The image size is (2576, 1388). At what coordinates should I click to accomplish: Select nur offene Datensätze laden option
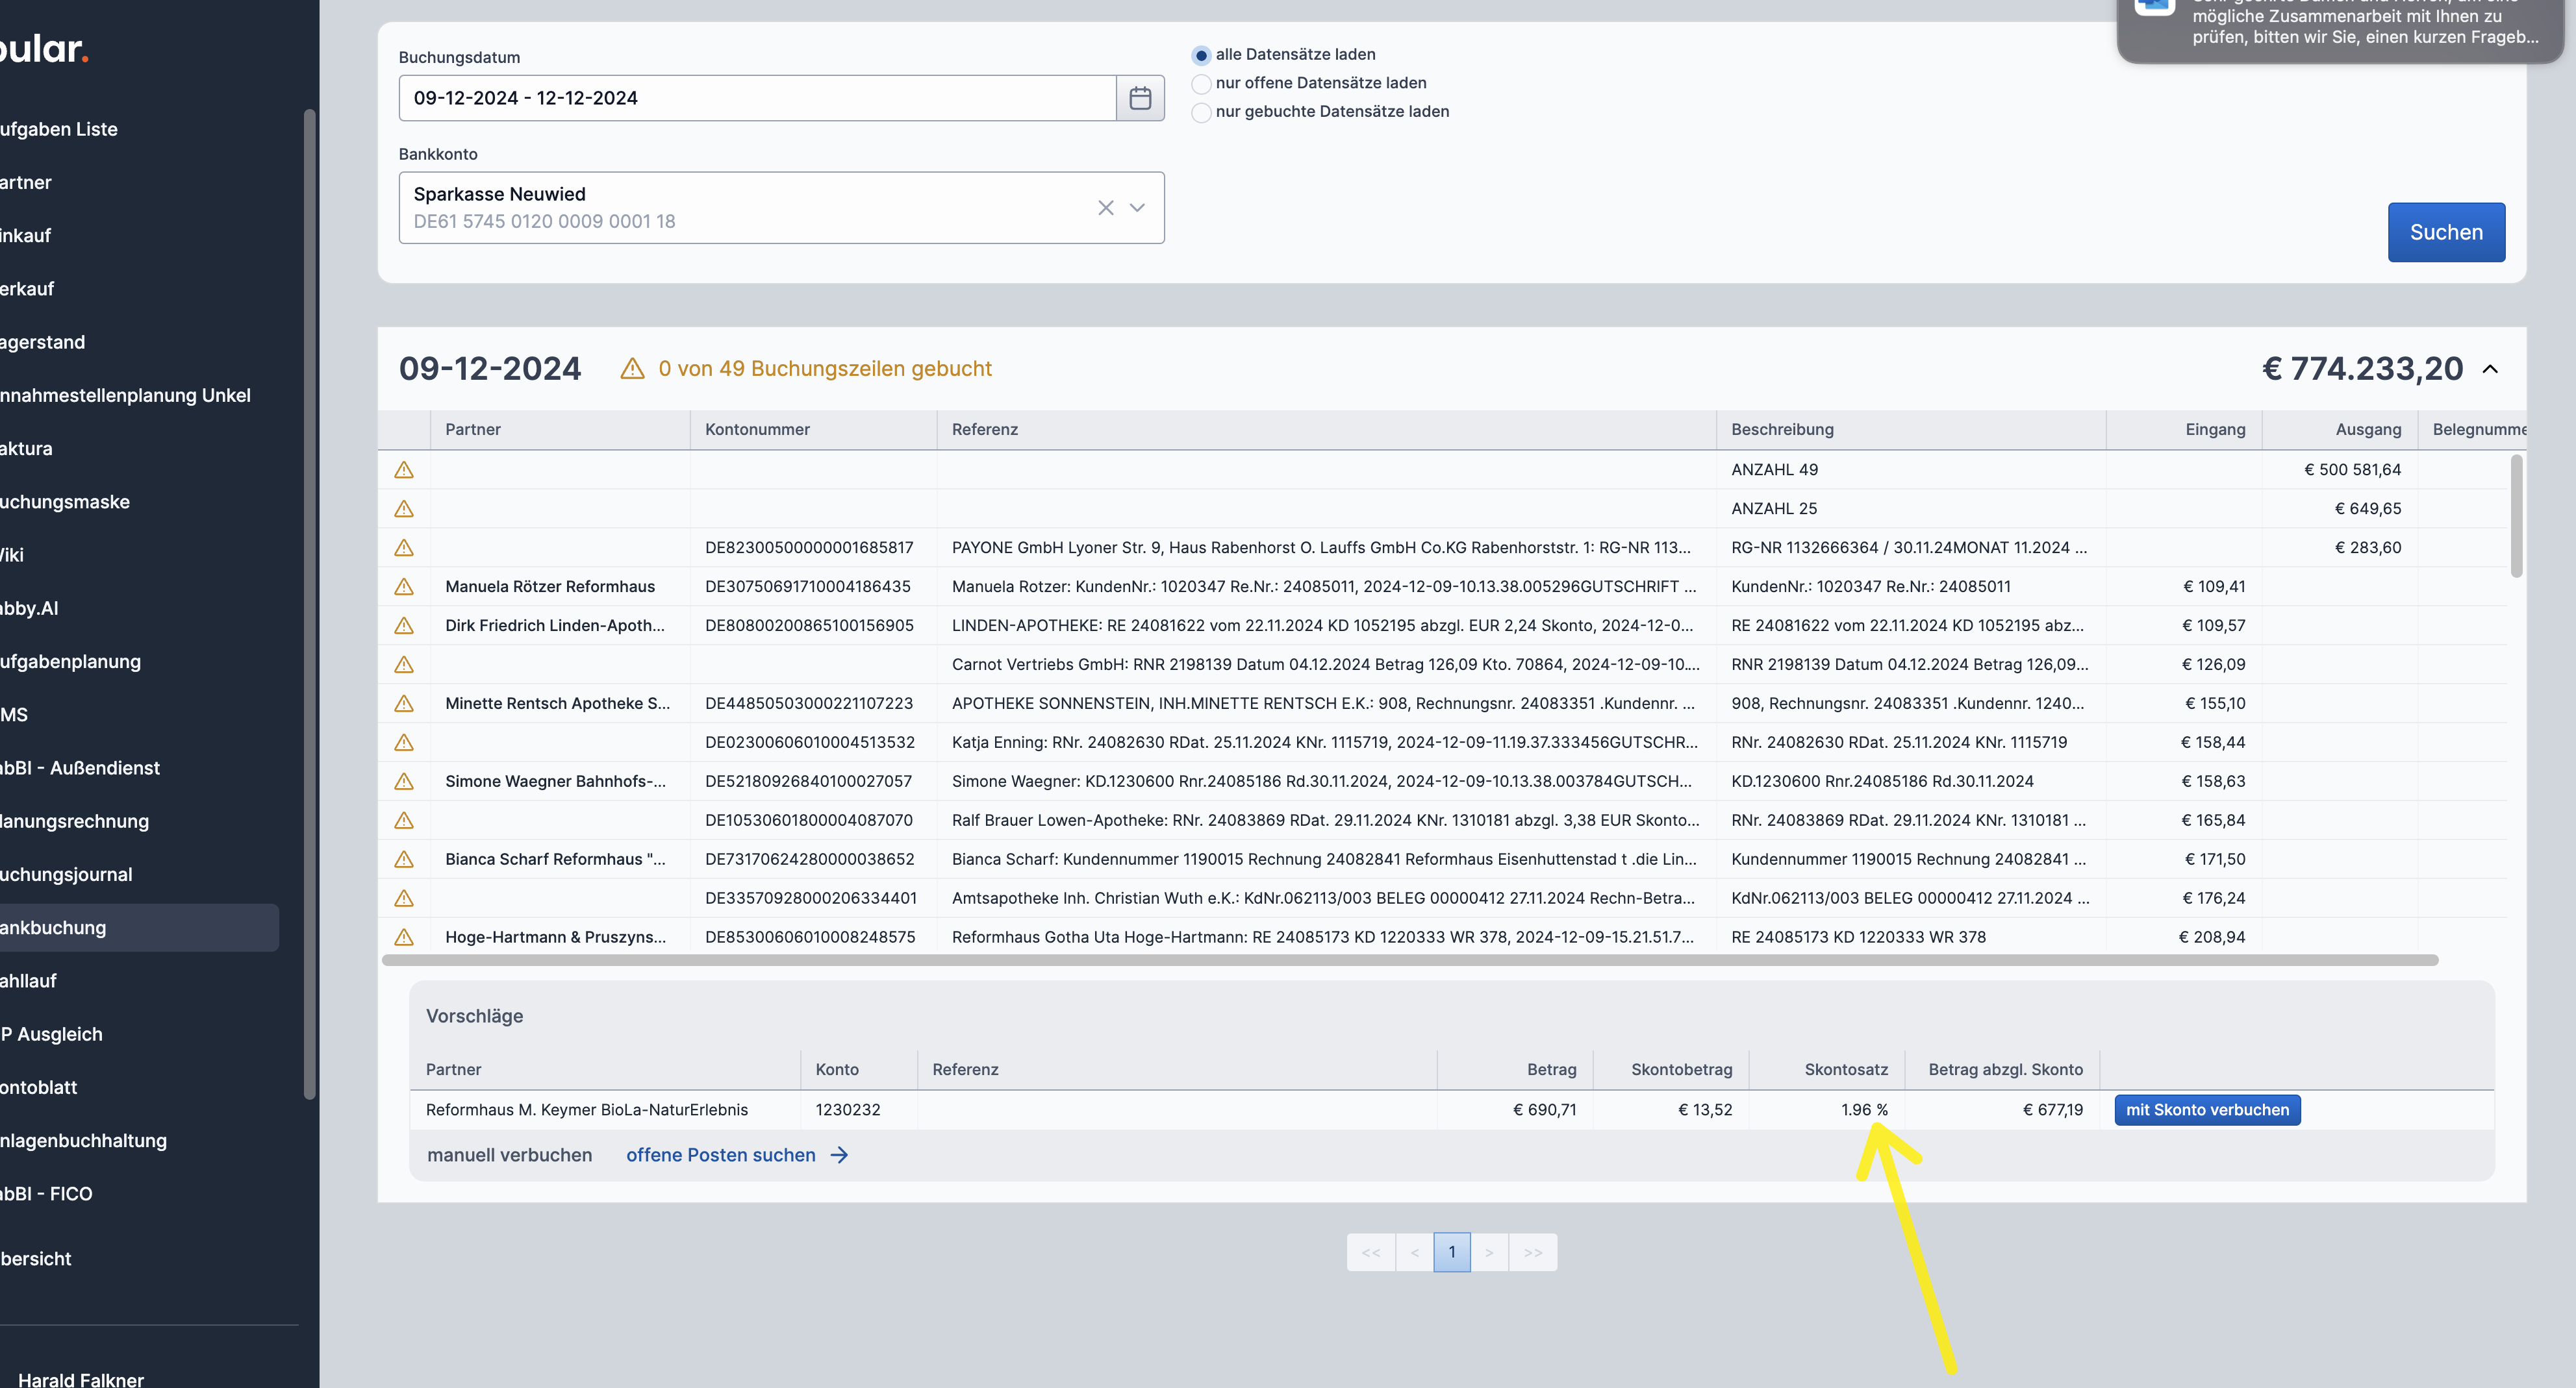point(1201,84)
